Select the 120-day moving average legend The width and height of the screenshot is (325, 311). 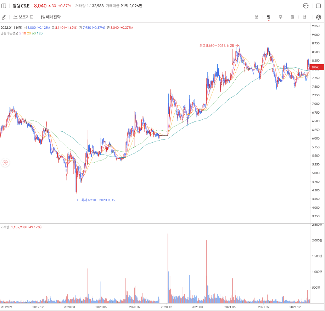[x=40, y=33]
